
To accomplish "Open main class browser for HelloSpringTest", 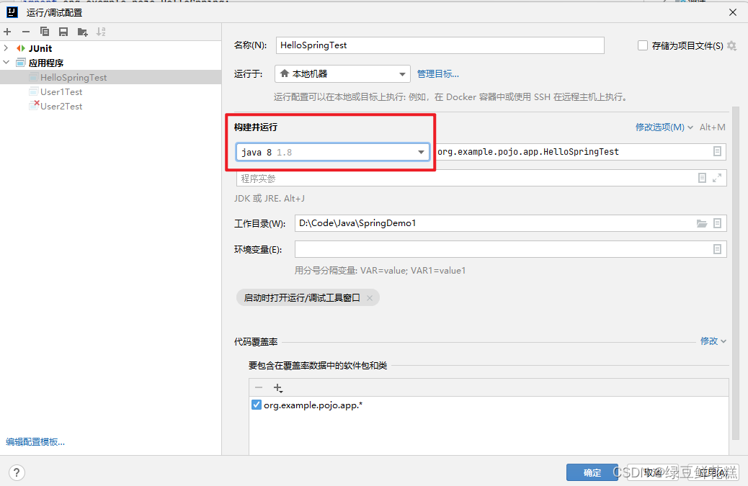I will click(x=717, y=151).
